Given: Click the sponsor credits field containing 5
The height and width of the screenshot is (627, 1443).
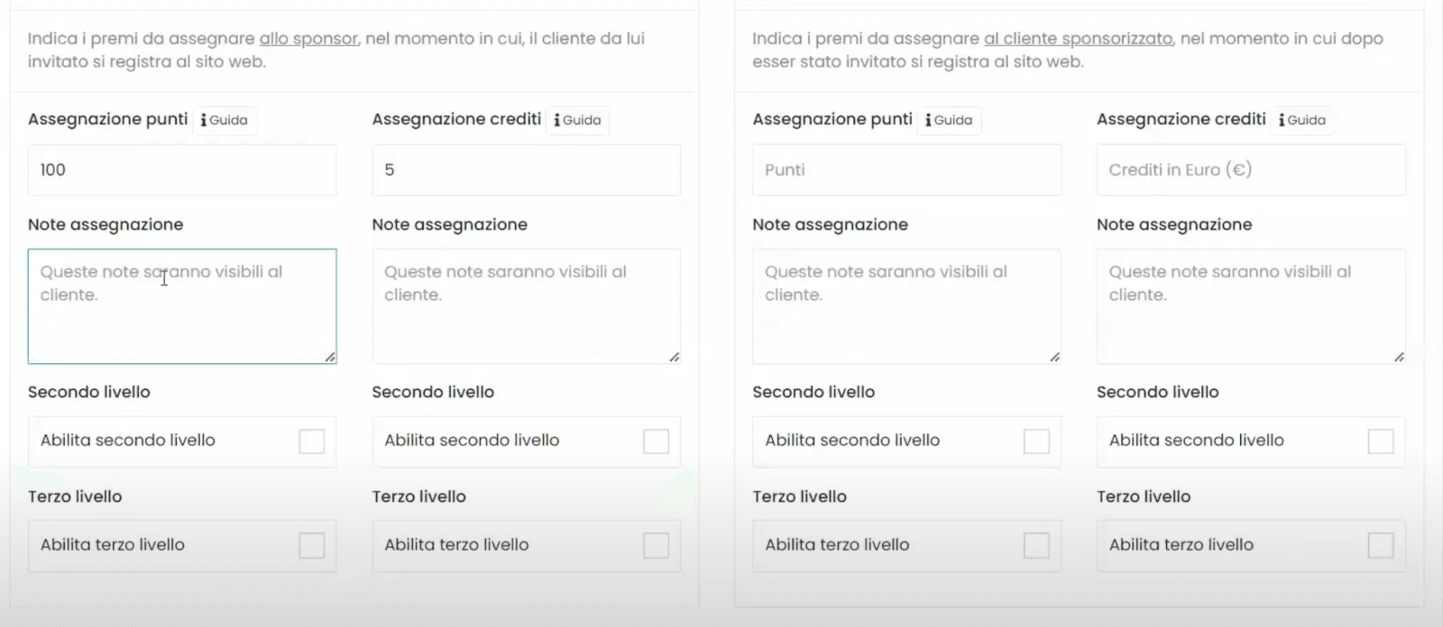Looking at the screenshot, I should [526, 170].
